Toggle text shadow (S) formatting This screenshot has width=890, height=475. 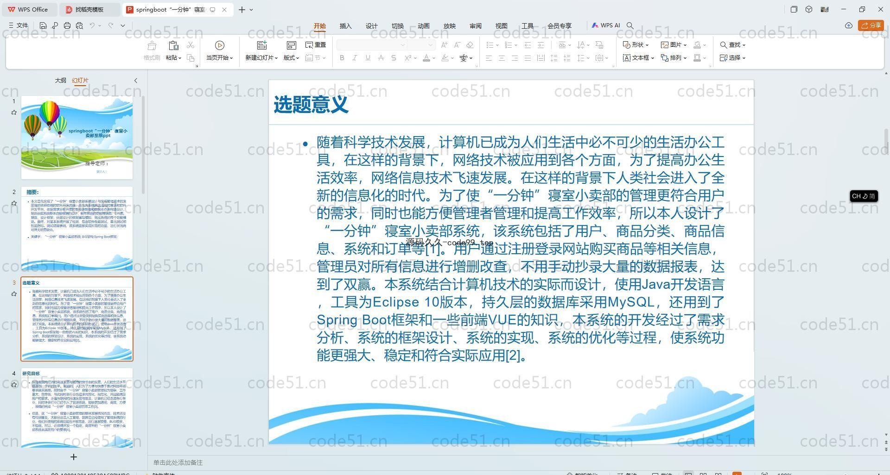(394, 58)
